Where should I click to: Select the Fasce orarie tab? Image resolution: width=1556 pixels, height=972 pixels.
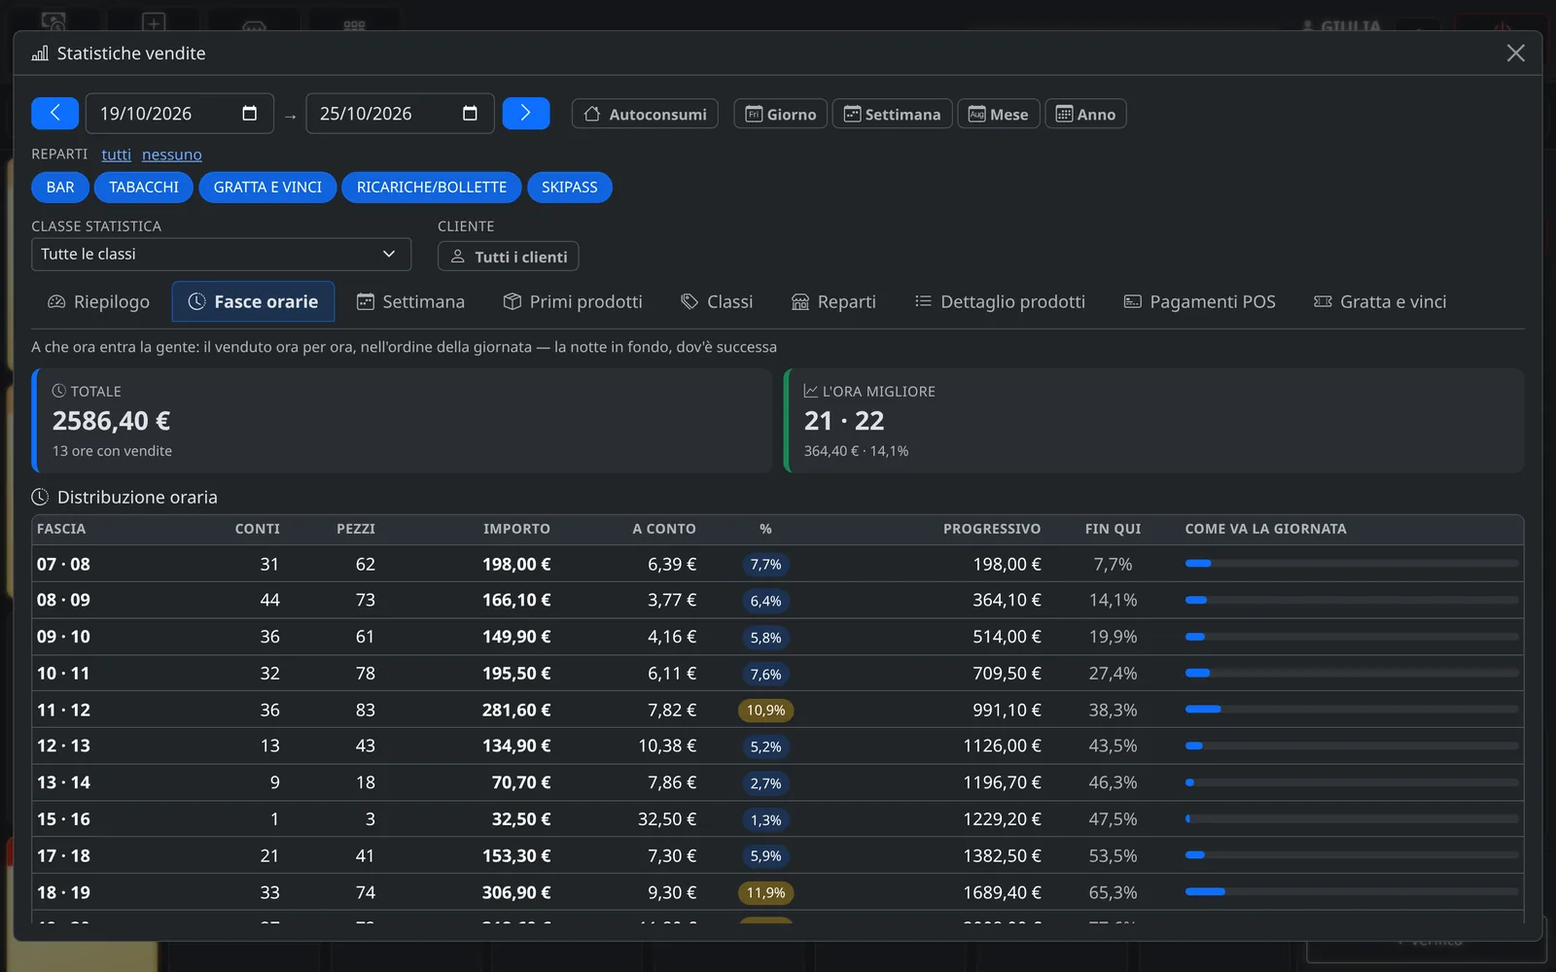point(253,301)
